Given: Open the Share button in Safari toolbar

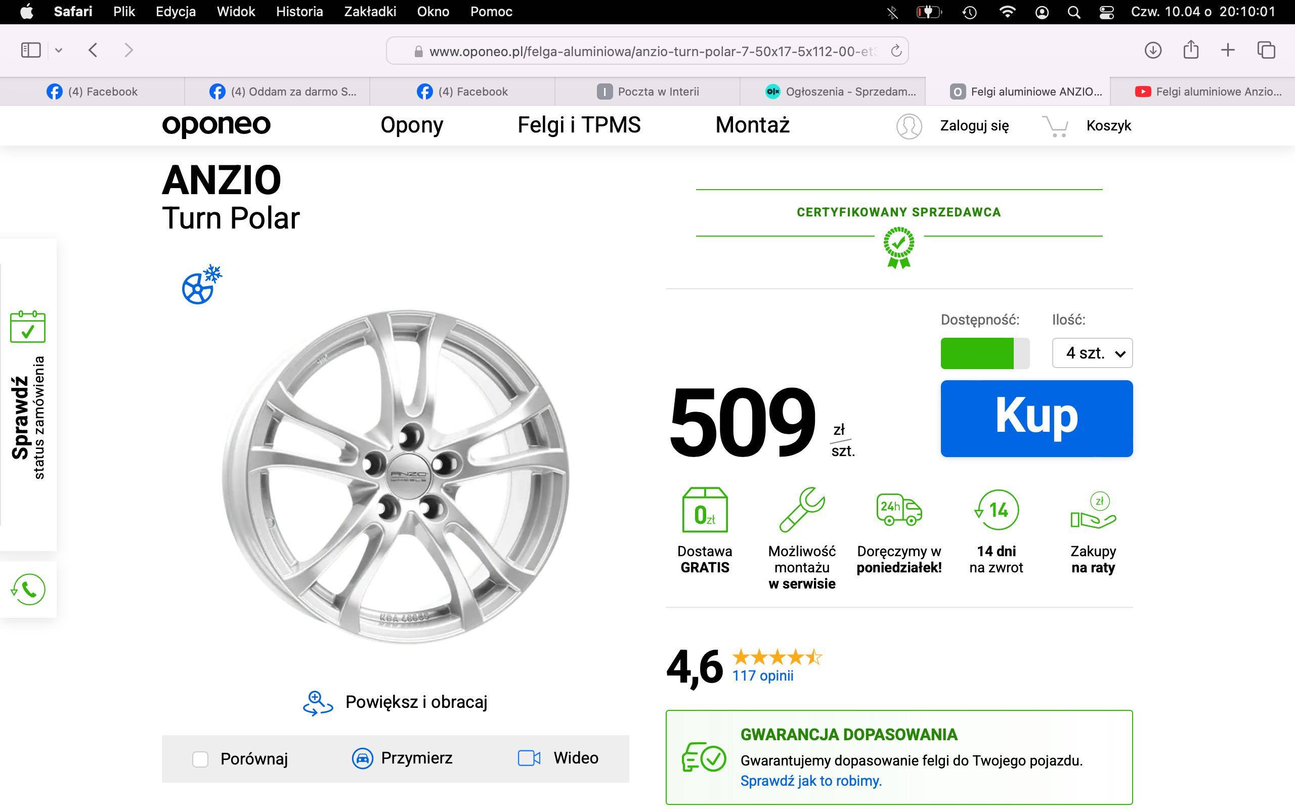Looking at the screenshot, I should [1191, 50].
